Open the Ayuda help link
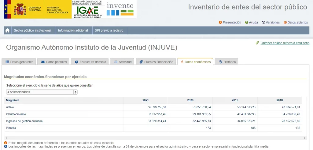 click(x=253, y=23)
